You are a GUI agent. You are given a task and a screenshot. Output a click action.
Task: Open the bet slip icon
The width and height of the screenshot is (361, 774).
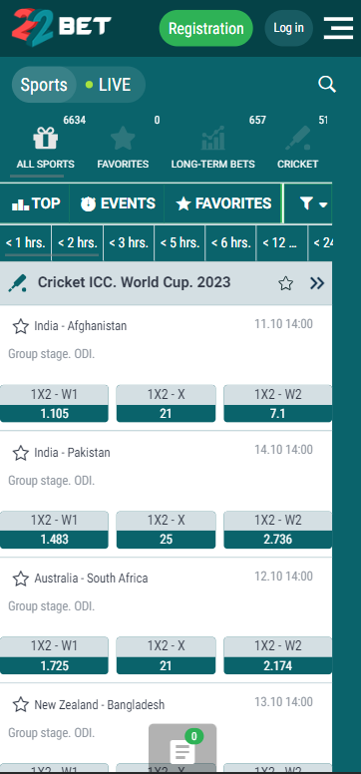click(182, 749)
